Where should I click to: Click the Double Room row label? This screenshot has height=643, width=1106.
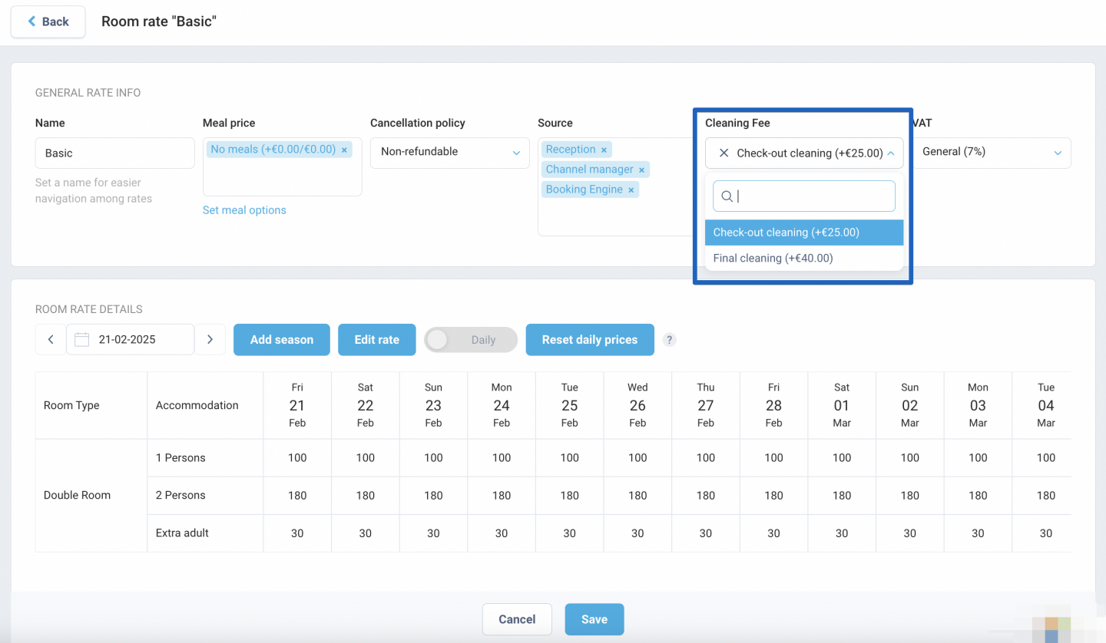(x=77, y=496)
